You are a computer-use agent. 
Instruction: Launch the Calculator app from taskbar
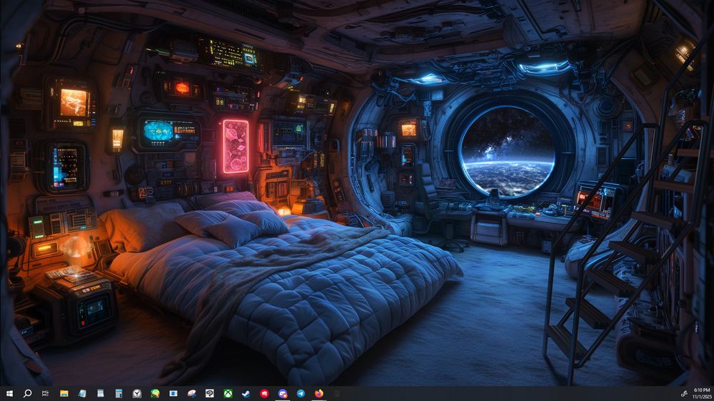(x=119, y=394)
